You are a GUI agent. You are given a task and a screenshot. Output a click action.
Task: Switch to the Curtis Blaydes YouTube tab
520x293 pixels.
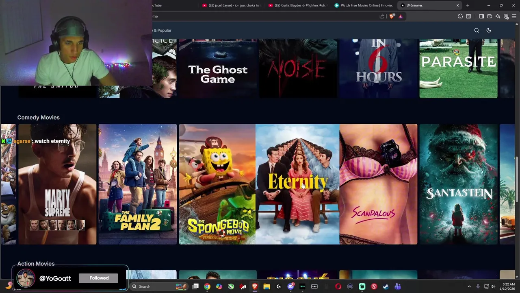(297, 5)
